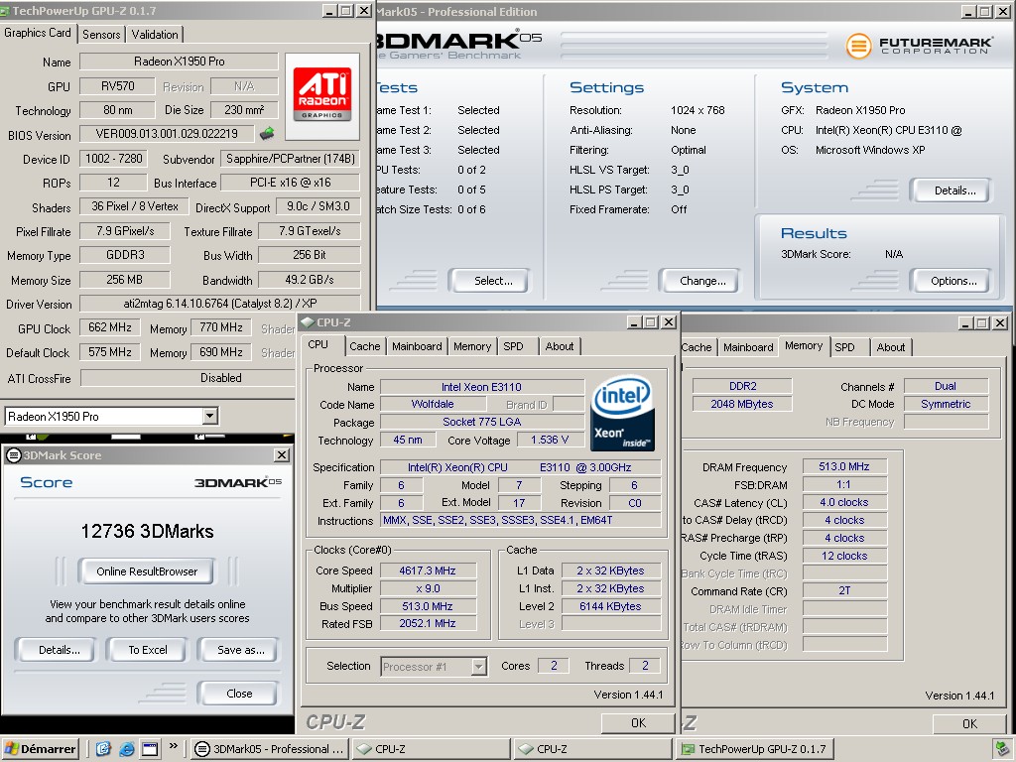Viewport: 1016px width, 762px height.
Task: Click the Level 2 cache value 6144 KBytes
Action: tap(610, 606)
